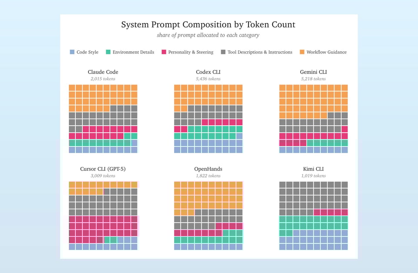Select the Workflow Guidance legend label
The width and height of the screenshot is (418, 273).
(327, 52)
